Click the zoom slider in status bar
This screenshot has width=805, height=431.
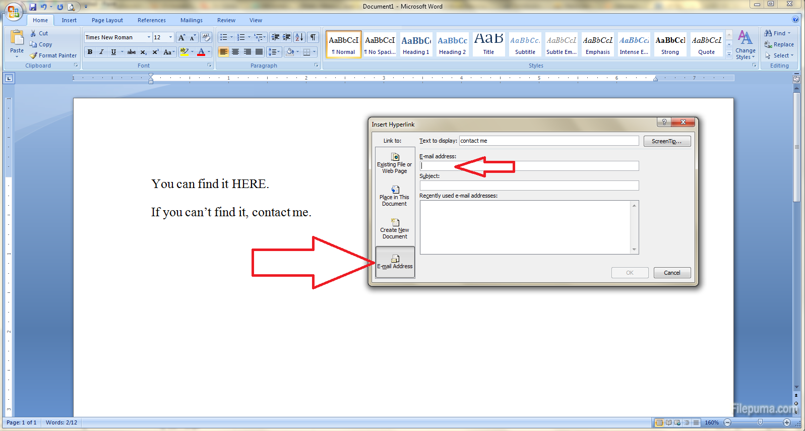[x=760, y=422]
